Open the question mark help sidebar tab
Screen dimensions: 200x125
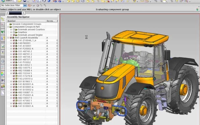[x=3, y=52]
